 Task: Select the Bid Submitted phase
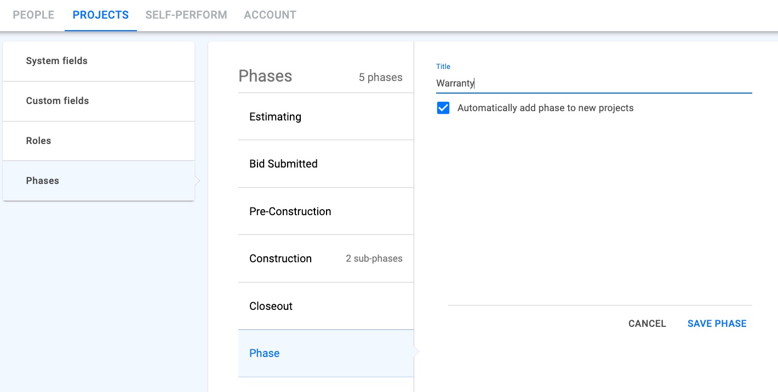click(326, 164)
